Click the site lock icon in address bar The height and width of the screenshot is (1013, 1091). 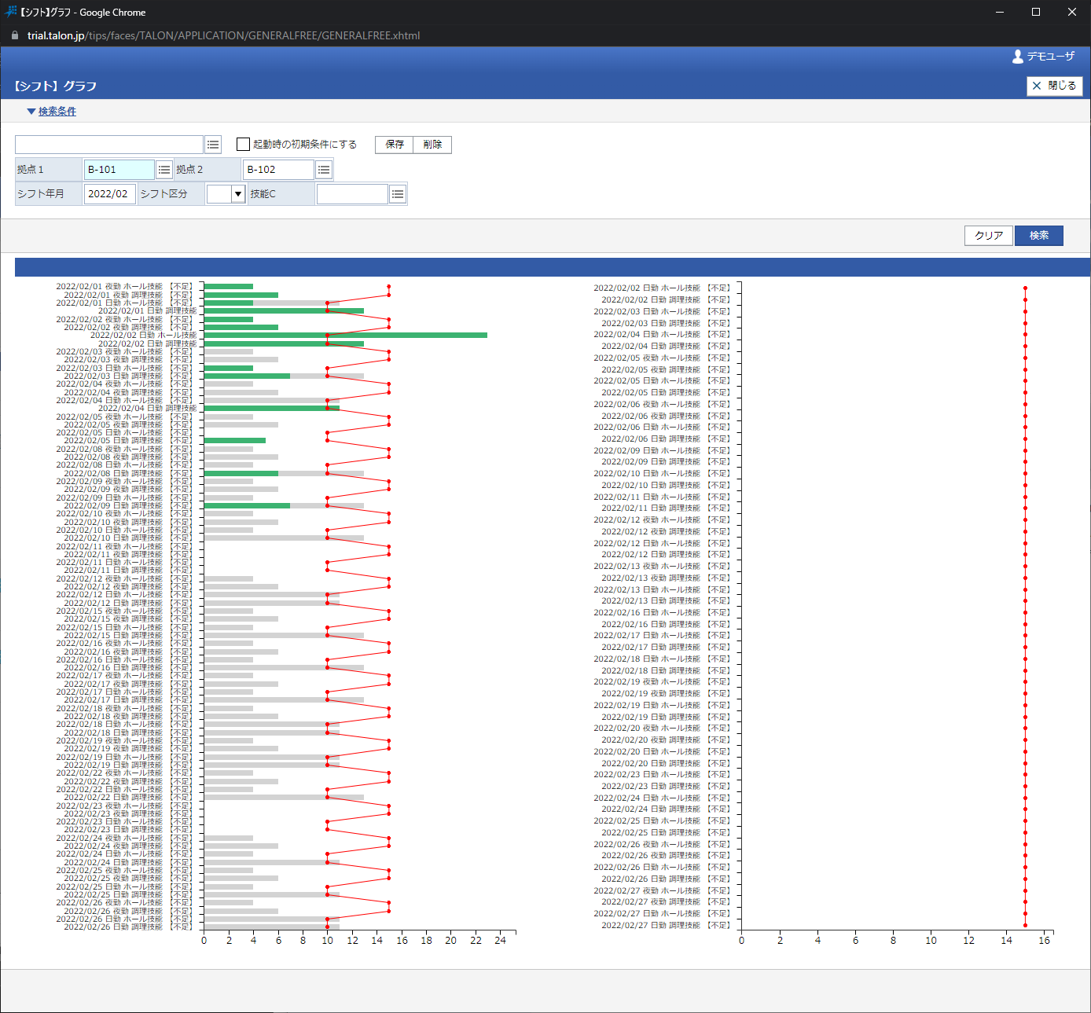pos(15,35)
